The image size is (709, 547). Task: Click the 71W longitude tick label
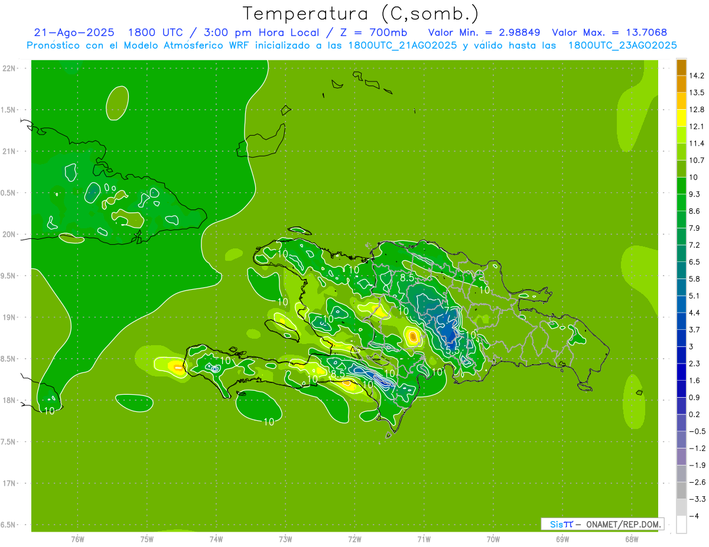(x=424, y=539)
